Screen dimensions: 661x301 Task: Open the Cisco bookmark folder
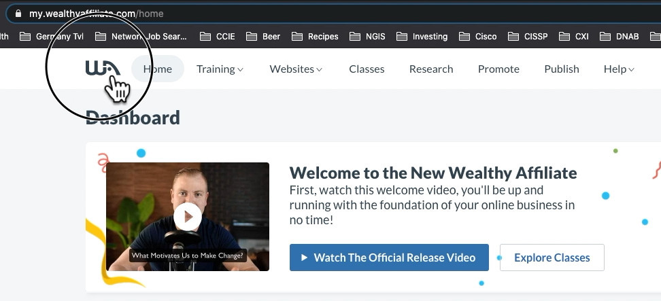(477, 37)
